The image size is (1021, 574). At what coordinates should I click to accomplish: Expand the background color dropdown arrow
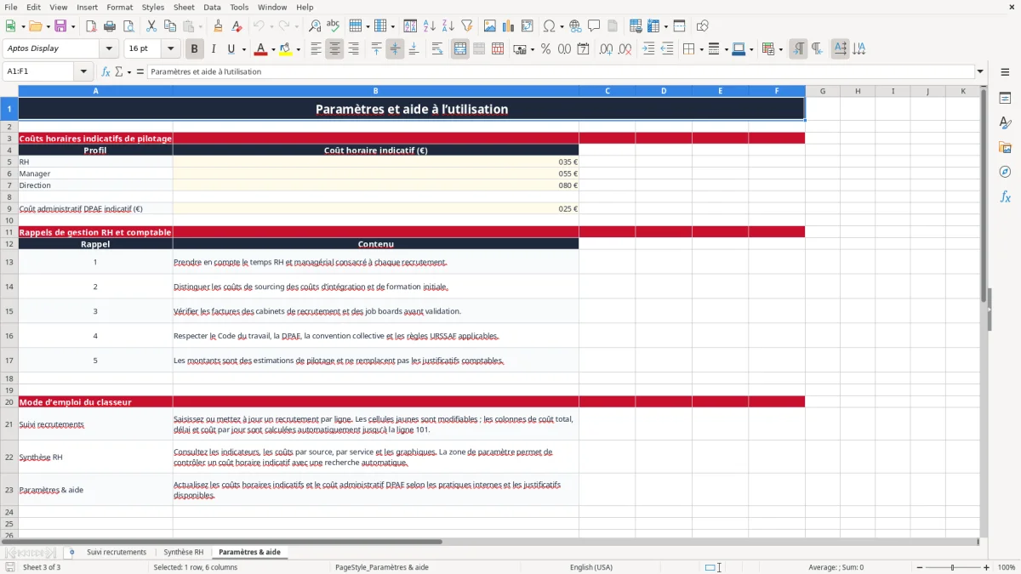[x=299, y=49]
